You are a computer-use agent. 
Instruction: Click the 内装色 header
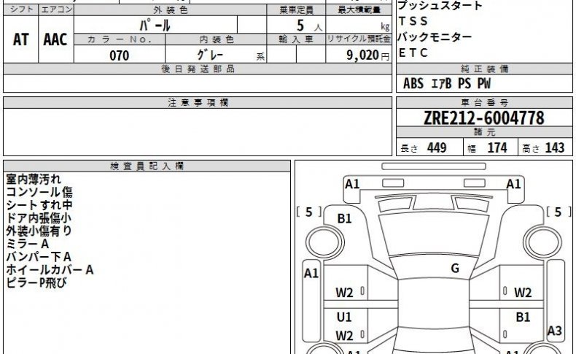click(217, 39)
